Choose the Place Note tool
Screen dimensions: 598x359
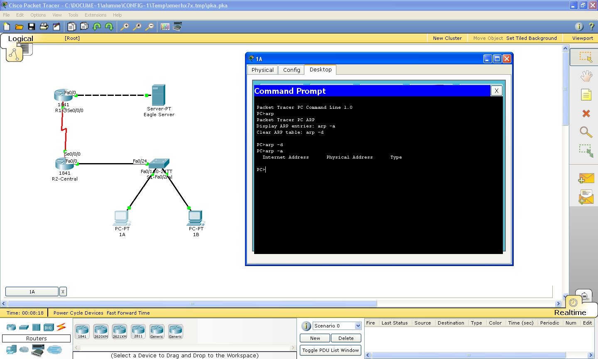coord(586,95)
